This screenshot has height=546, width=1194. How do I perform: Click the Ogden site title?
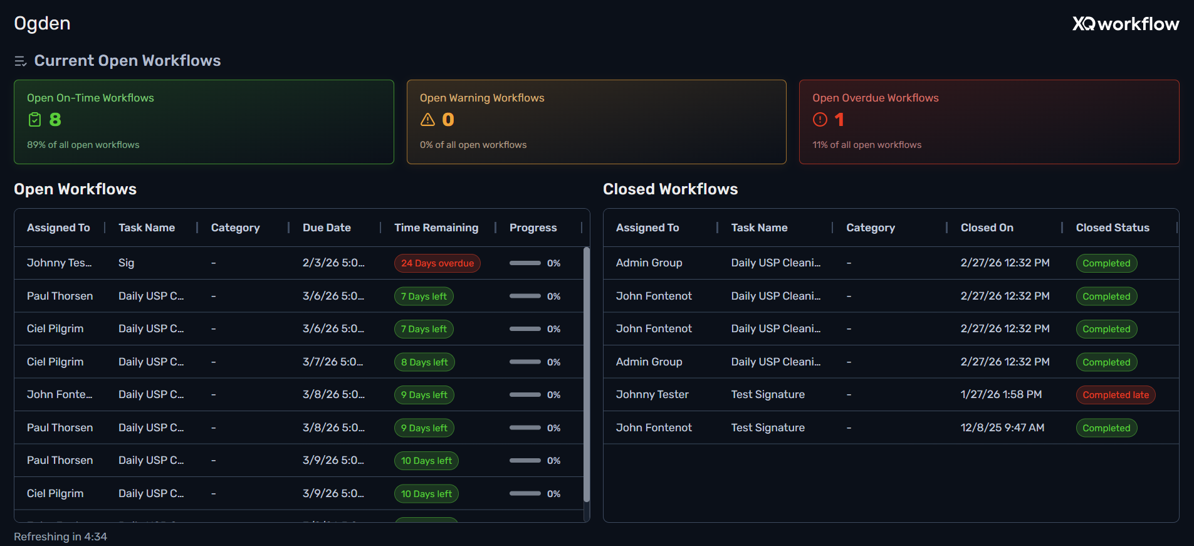pos(42,24)
